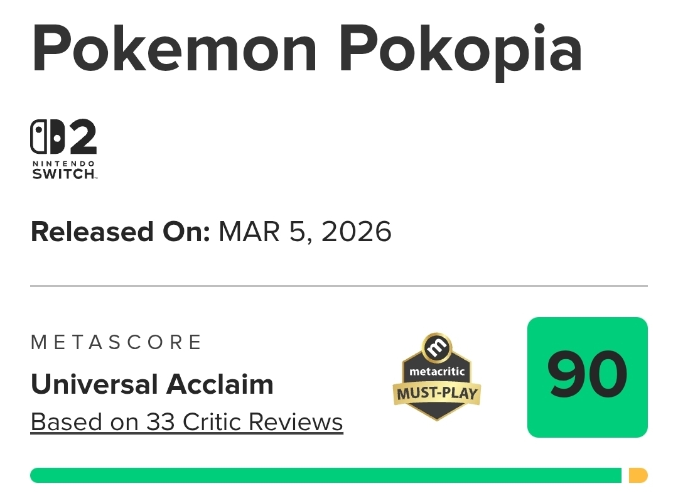Open the Based on 33 Critic Reviews link
This screenshot has width=678, height=503.
186,422
